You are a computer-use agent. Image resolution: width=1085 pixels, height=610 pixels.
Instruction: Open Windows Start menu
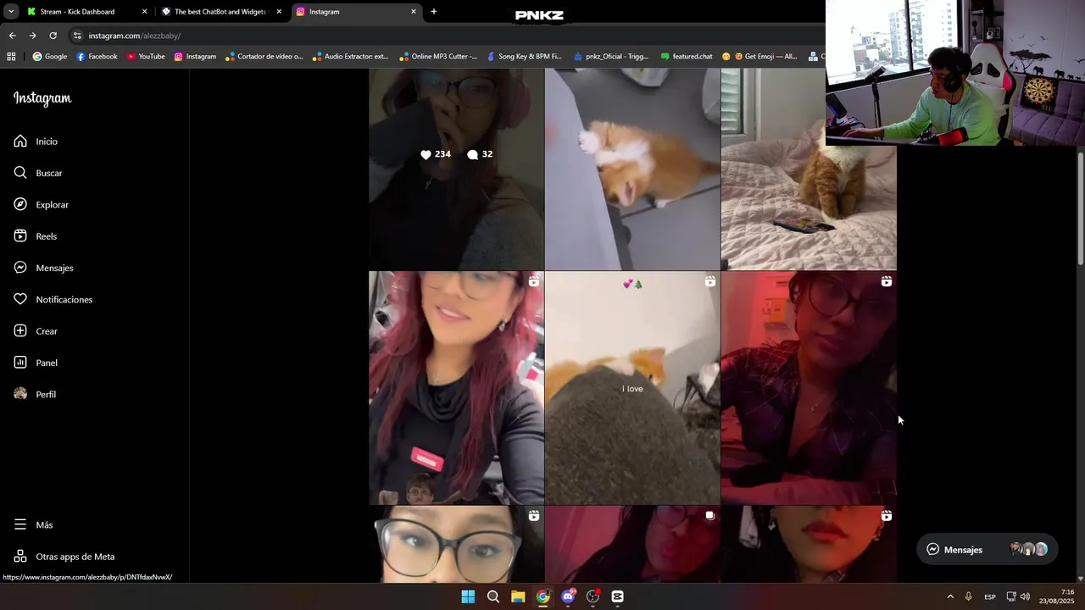(468, 596)
